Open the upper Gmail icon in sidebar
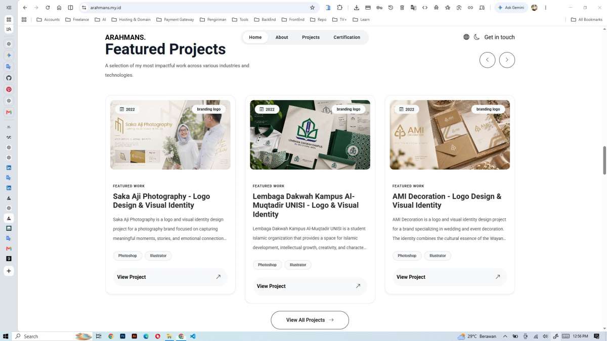607x341 pixels. 9,112
